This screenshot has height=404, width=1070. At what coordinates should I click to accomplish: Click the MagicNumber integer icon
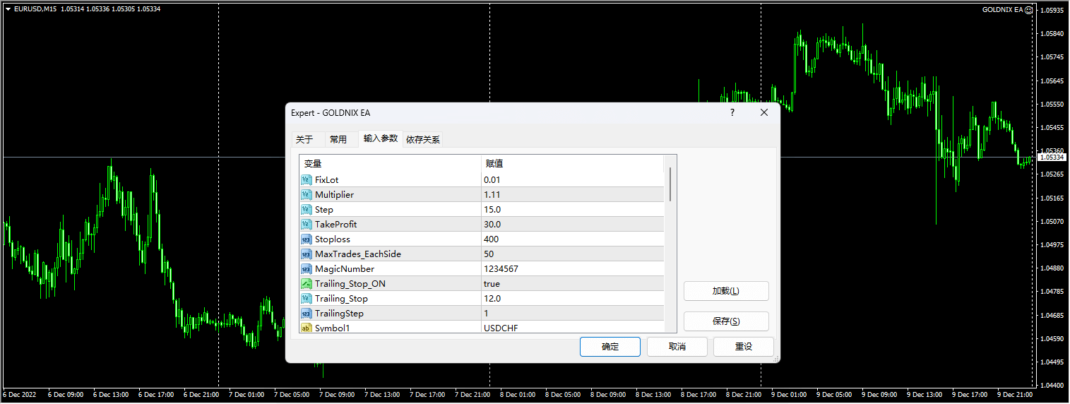307,269
